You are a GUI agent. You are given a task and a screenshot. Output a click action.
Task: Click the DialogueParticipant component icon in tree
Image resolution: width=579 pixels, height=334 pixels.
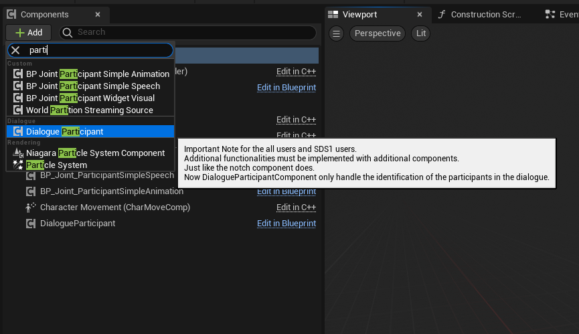pos(31,224)
